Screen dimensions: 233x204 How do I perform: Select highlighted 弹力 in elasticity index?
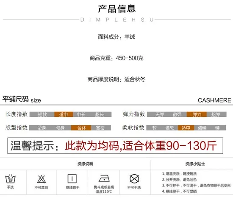pos(197,114)
